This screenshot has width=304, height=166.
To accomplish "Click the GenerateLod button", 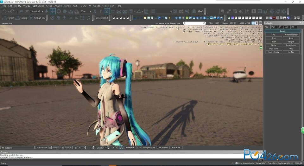I will 102,18.
